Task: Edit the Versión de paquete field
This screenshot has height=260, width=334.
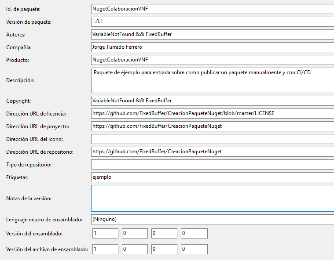Action: 213,22
